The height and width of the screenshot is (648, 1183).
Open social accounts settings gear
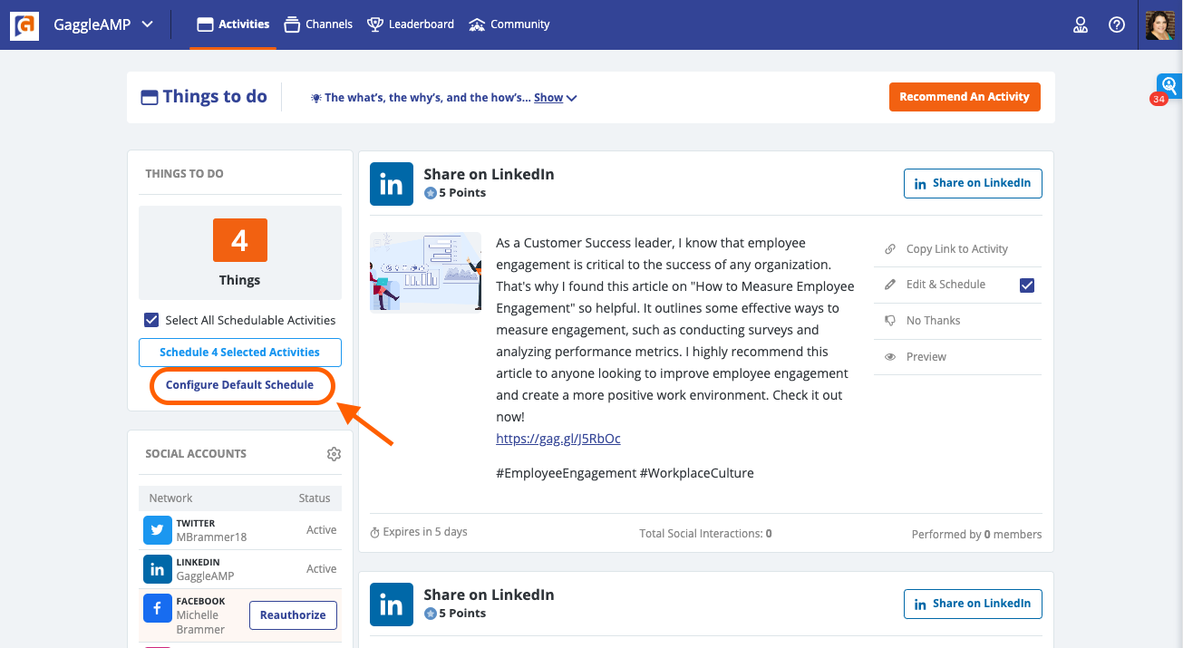(x=334, y=454)
